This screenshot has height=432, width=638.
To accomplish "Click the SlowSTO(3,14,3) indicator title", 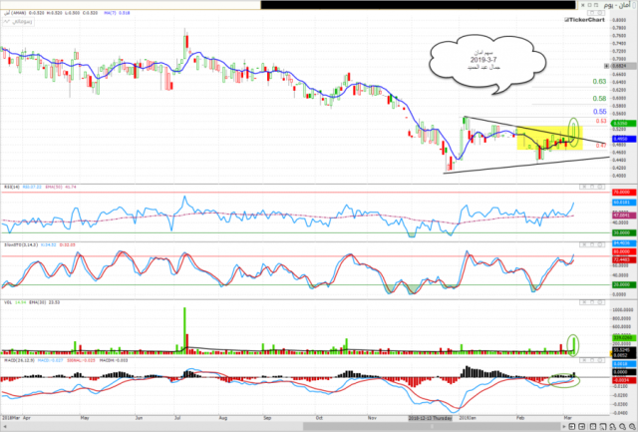I will click(21, 245).
